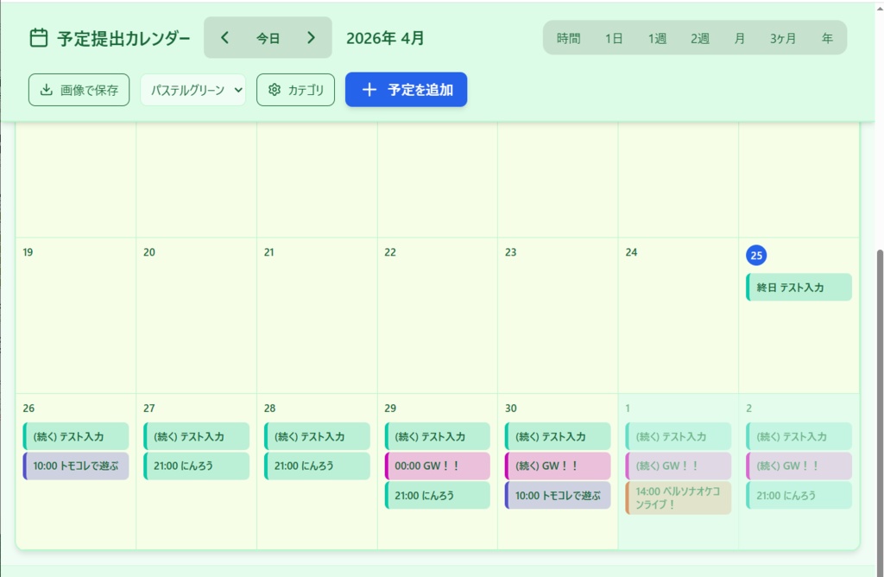Click the calendar logo icon beside the title
Viewport: 884px width, 577px height.
click(38, 38)
